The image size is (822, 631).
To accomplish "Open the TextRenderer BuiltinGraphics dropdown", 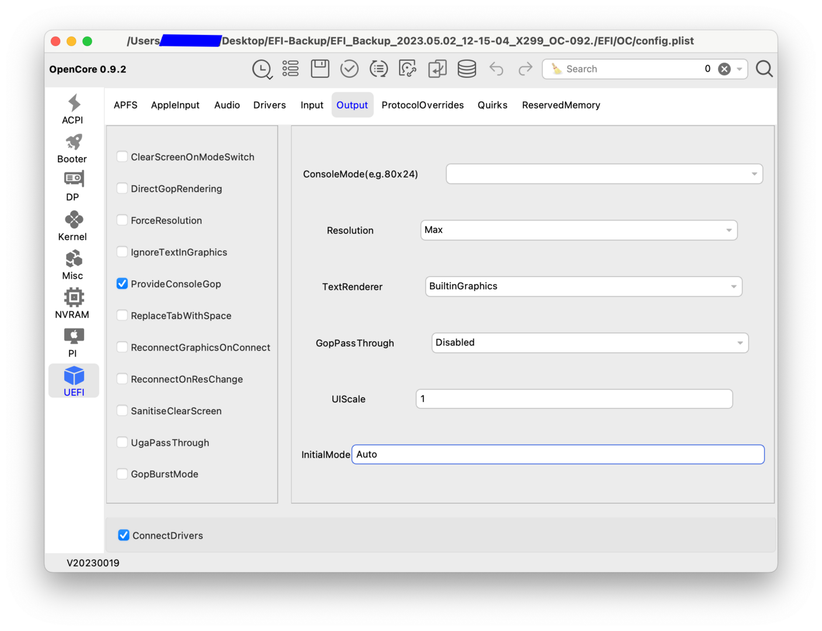I will pyautogui.click(x=584, y=286).
